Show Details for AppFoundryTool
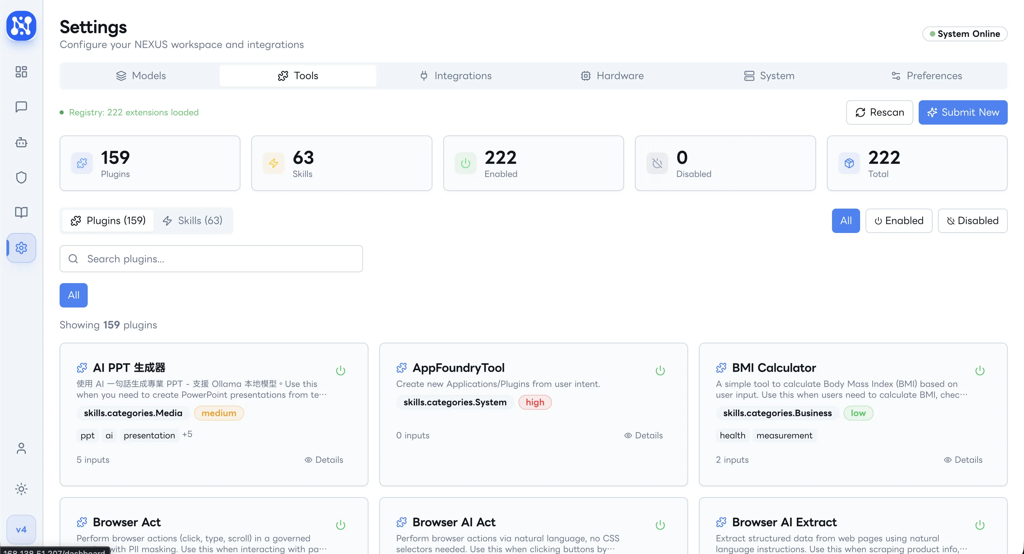Screen dimensions: 1024x554 (x=644, y=435)
